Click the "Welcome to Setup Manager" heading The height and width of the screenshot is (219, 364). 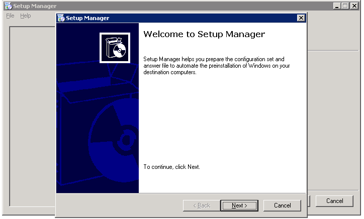pos(204,35)
